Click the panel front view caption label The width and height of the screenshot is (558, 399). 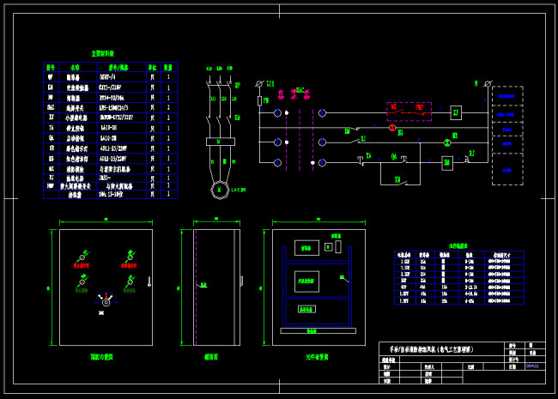tap(101, 356)
